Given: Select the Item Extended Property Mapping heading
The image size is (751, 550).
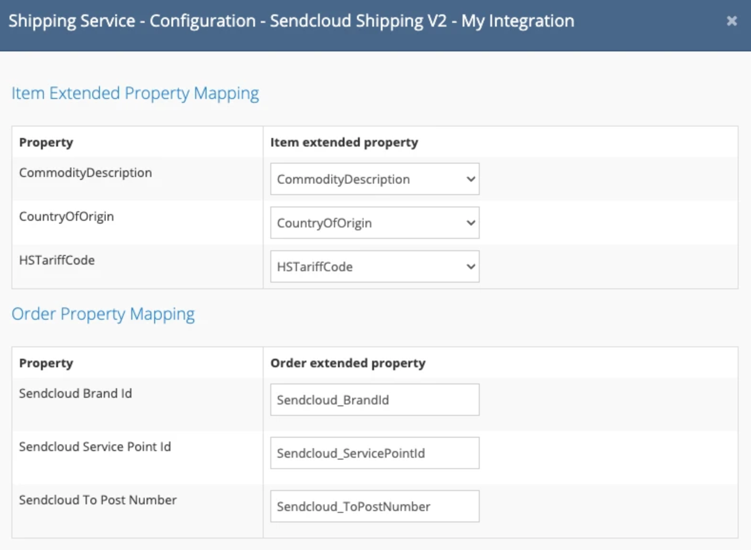Looking at the screenshot, I should click(x=135, y=94).
